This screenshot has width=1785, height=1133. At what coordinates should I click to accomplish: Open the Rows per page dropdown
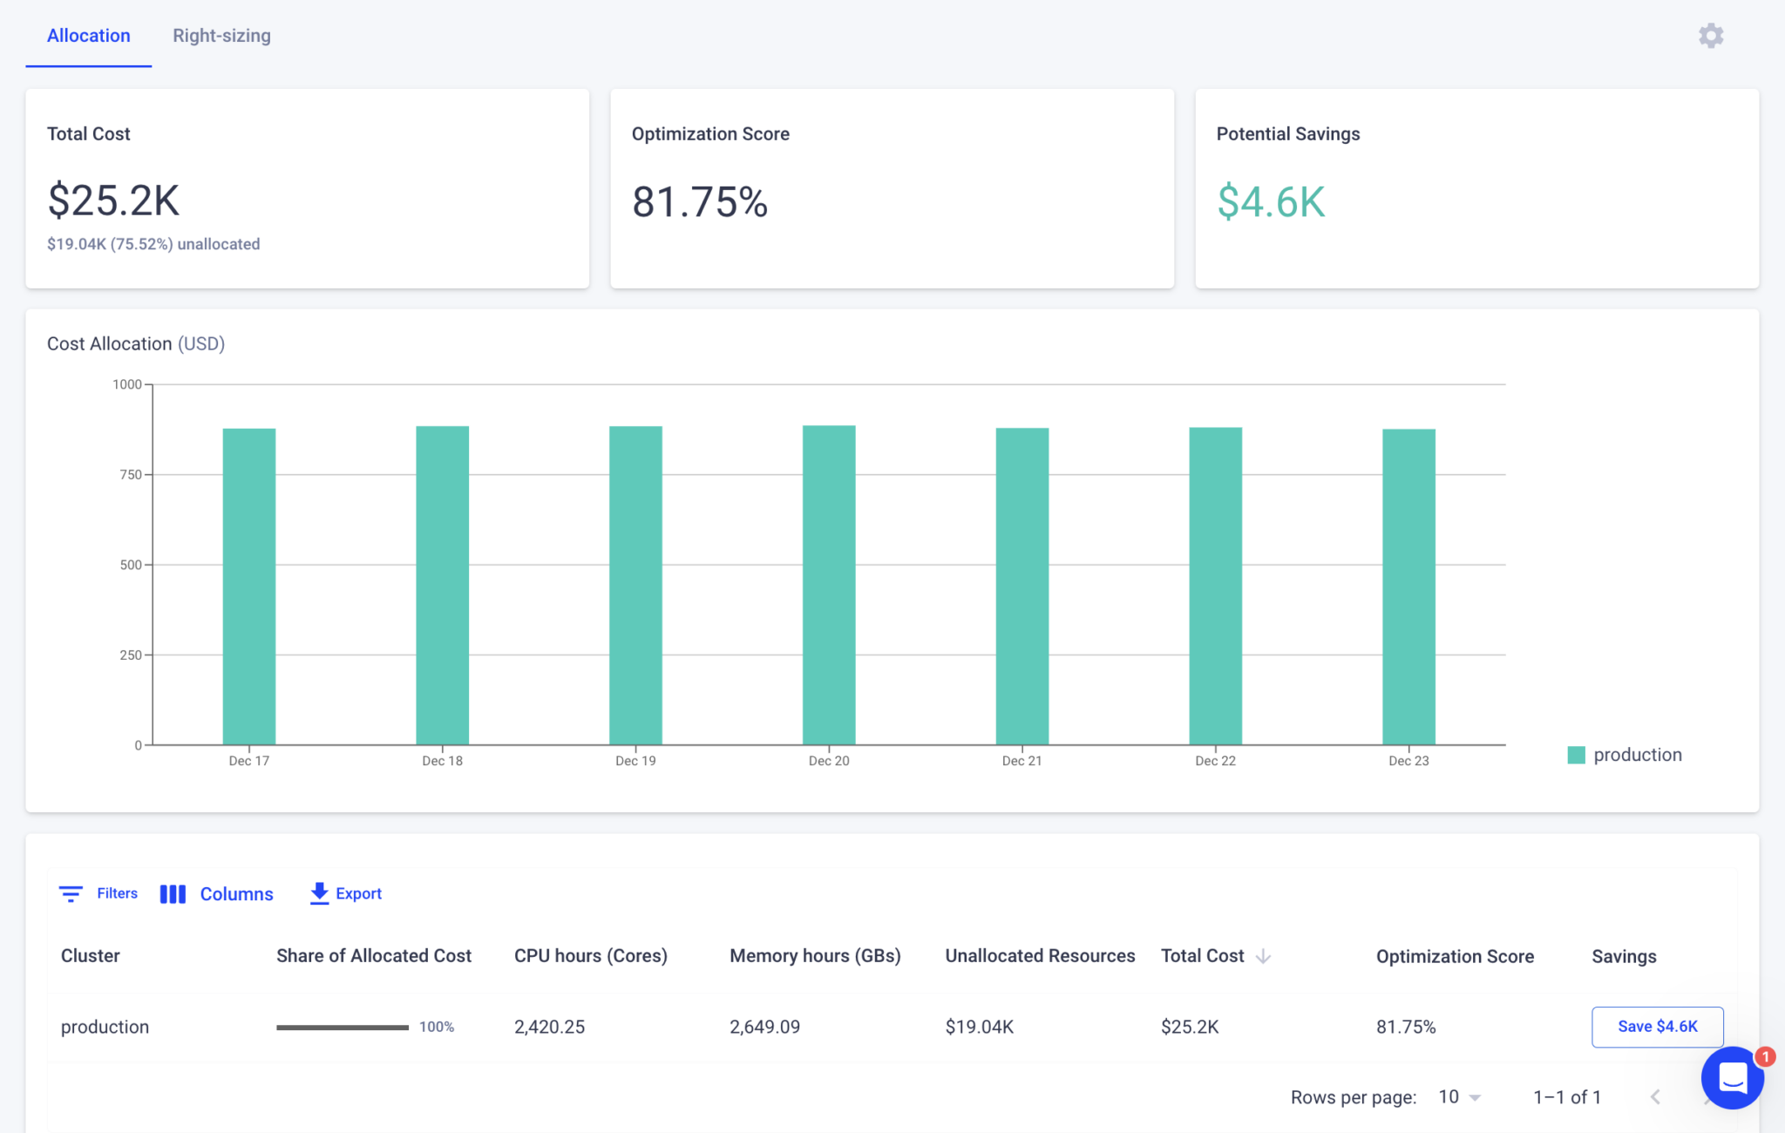(x=1456, y=1096)
